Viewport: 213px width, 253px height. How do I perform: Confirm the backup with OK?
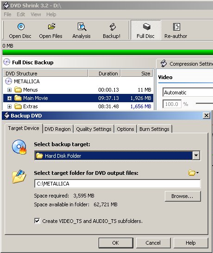pos(116,243)
